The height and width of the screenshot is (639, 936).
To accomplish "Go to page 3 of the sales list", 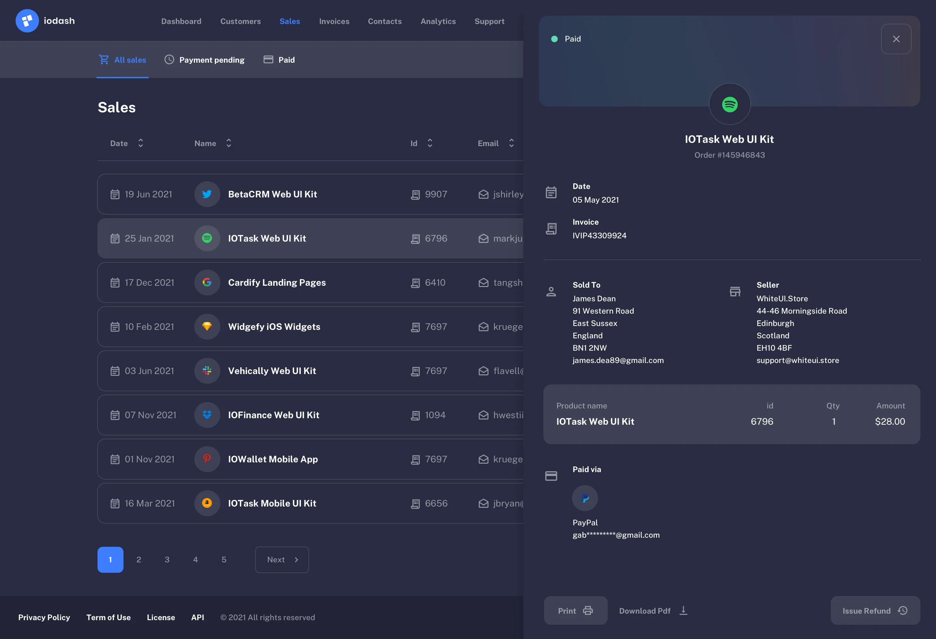I will click(167, 559).
